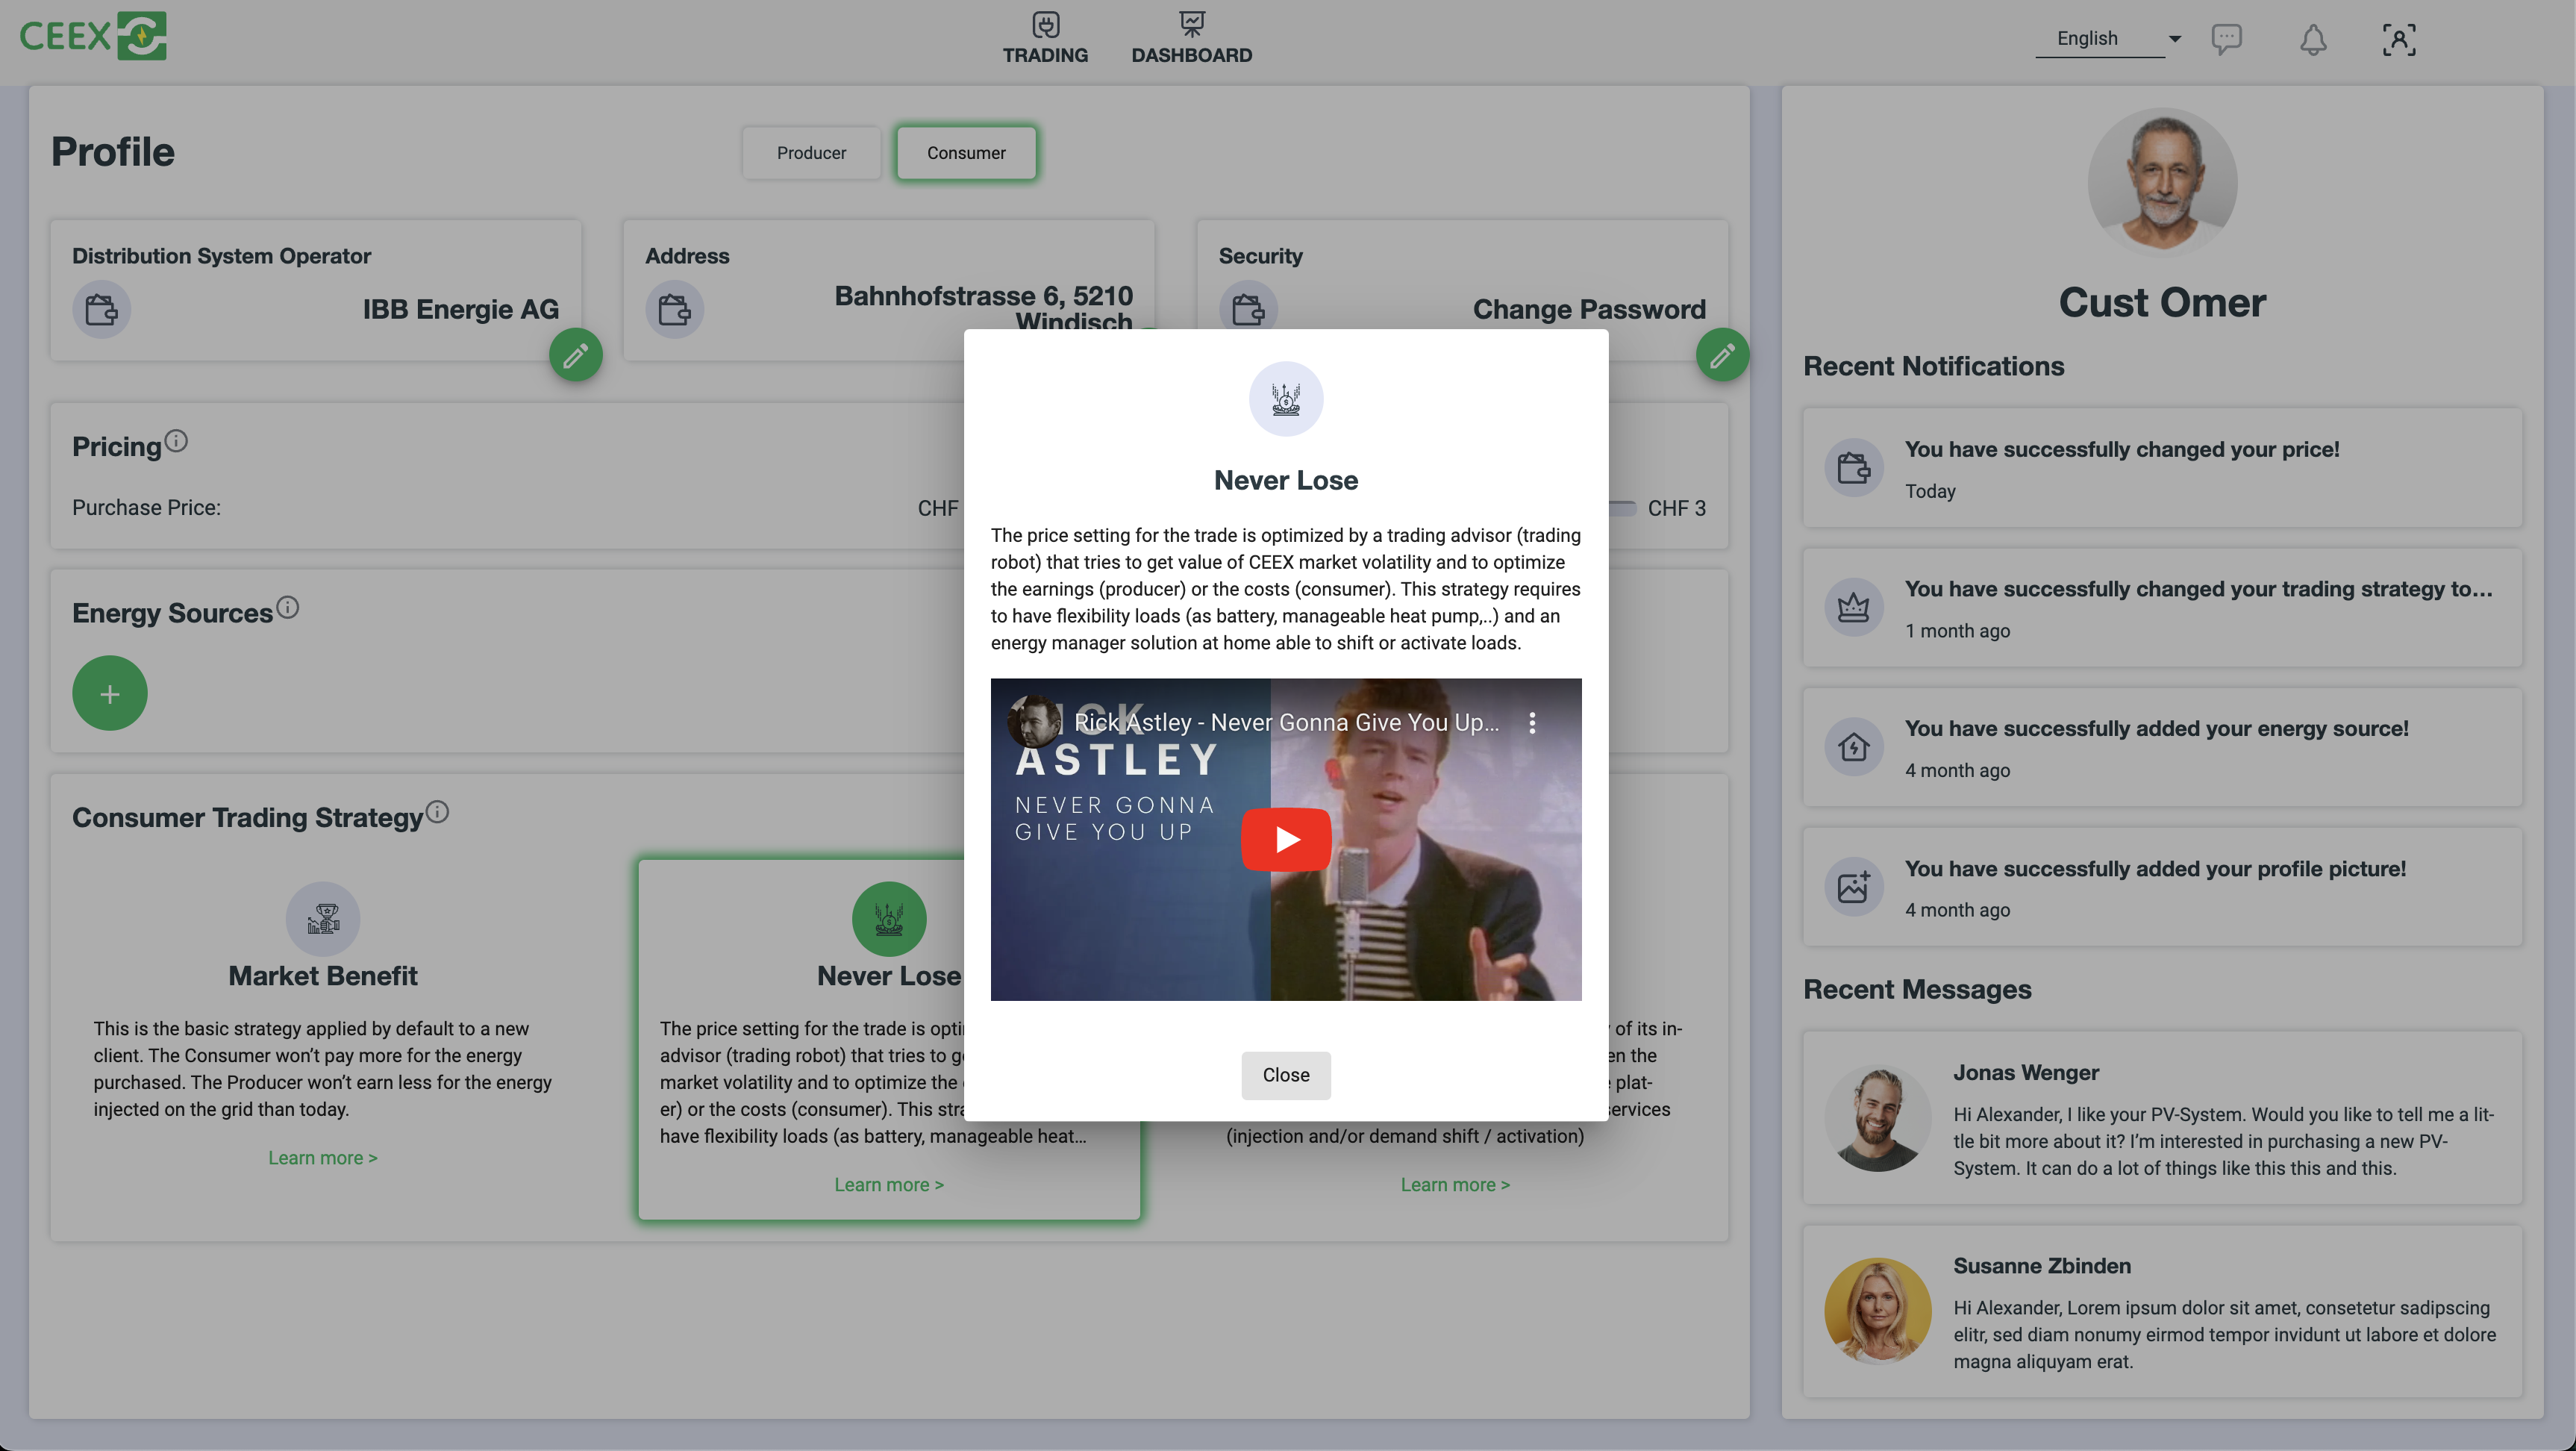Click the Bahnhofstrasse 6 address text
The image size is (2576, 1451).
tap(984, 307)
